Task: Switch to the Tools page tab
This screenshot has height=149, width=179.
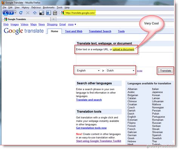Action: click(x=121, y=31)
